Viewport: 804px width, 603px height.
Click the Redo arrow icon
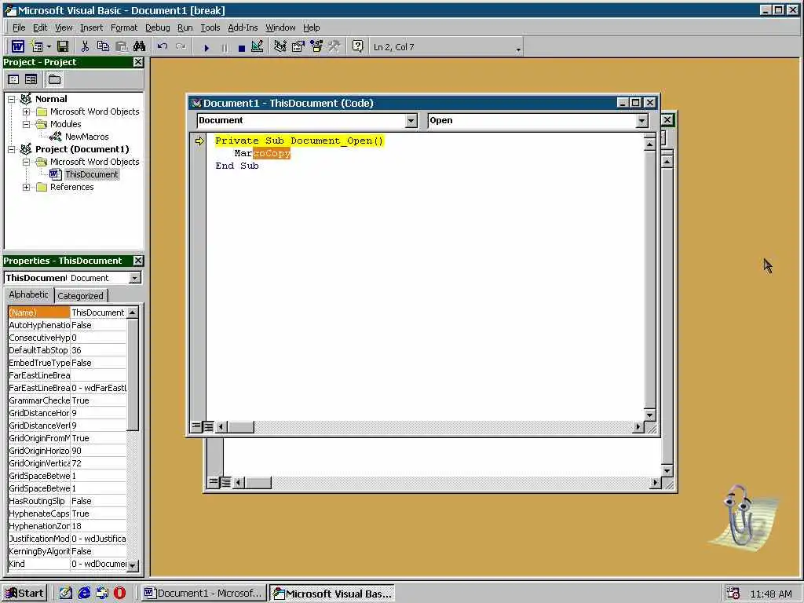(x=181, y=46)
